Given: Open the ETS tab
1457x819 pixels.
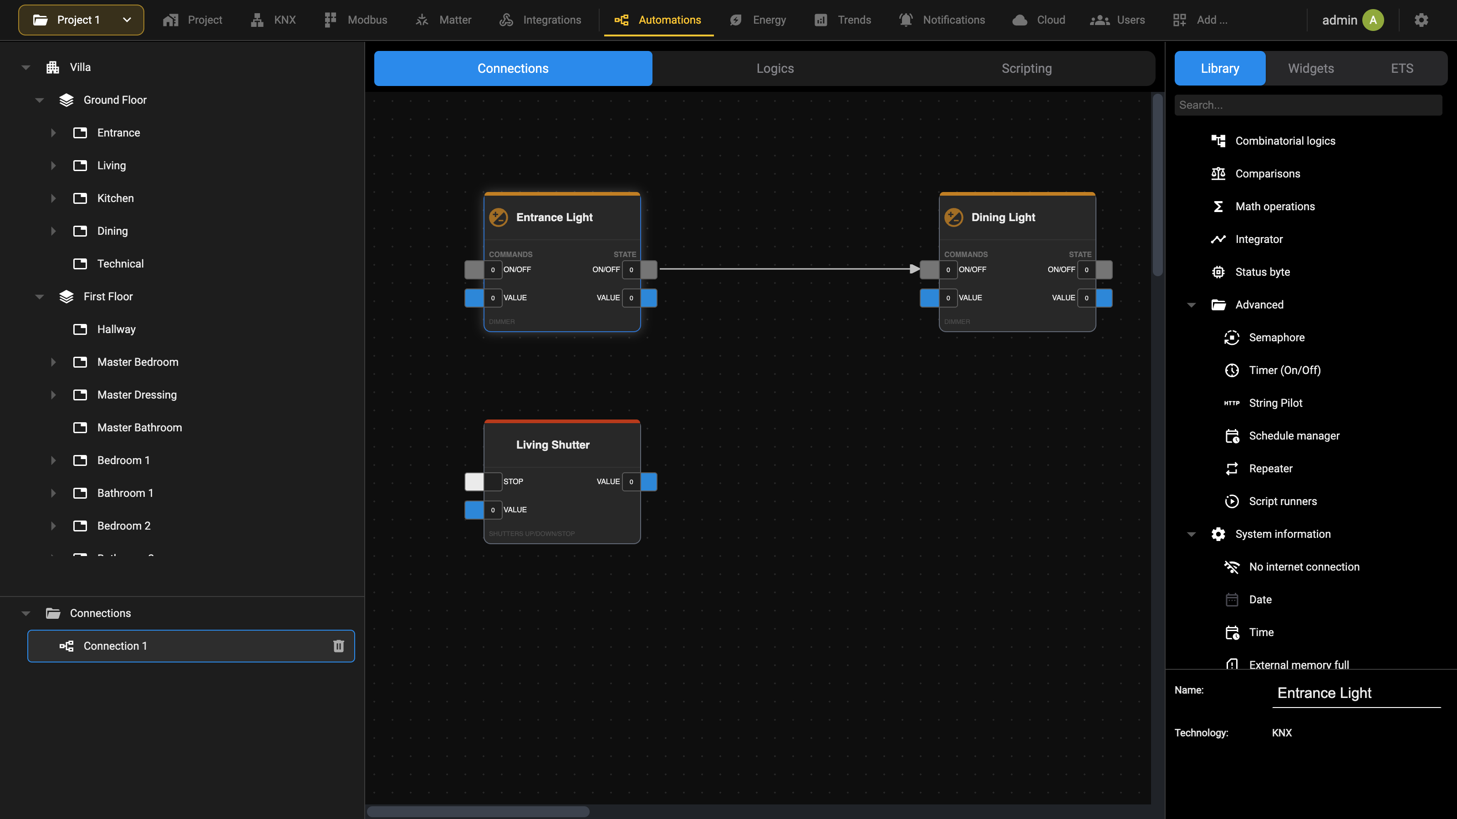Looking at the screenshot, I should coord(1401,68).
